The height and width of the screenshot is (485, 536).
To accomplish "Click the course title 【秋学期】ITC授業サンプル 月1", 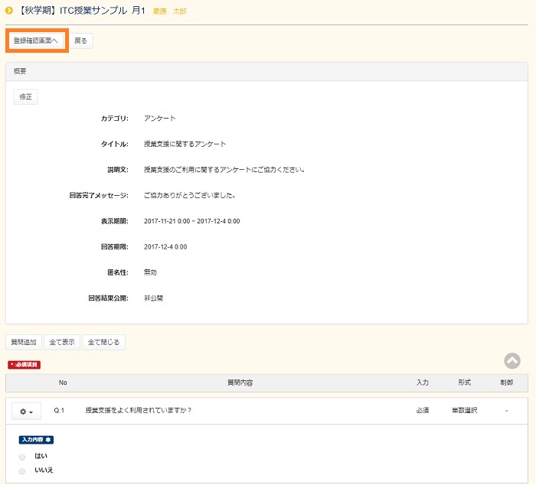I will (x=81, y=11).
